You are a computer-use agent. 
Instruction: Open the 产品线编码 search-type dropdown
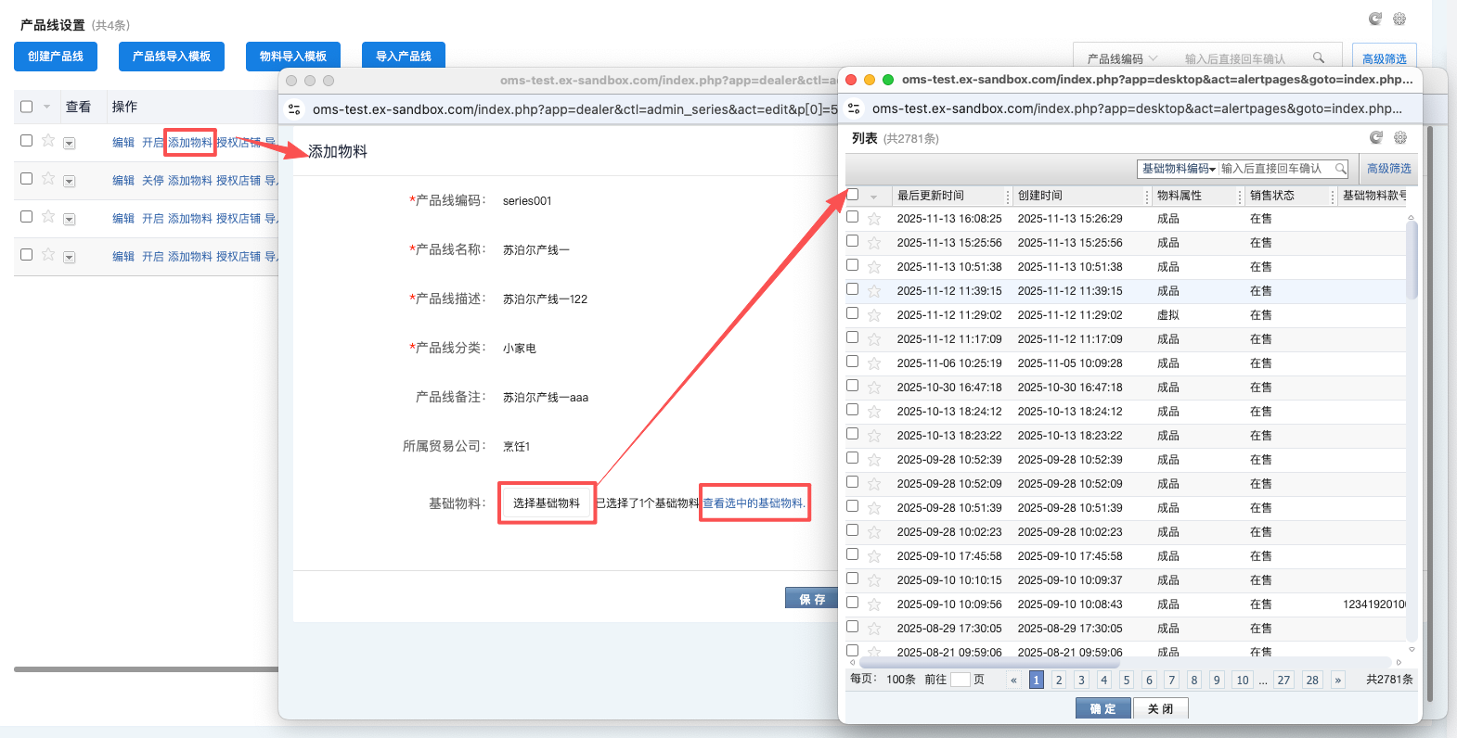tap(1122, 58)
